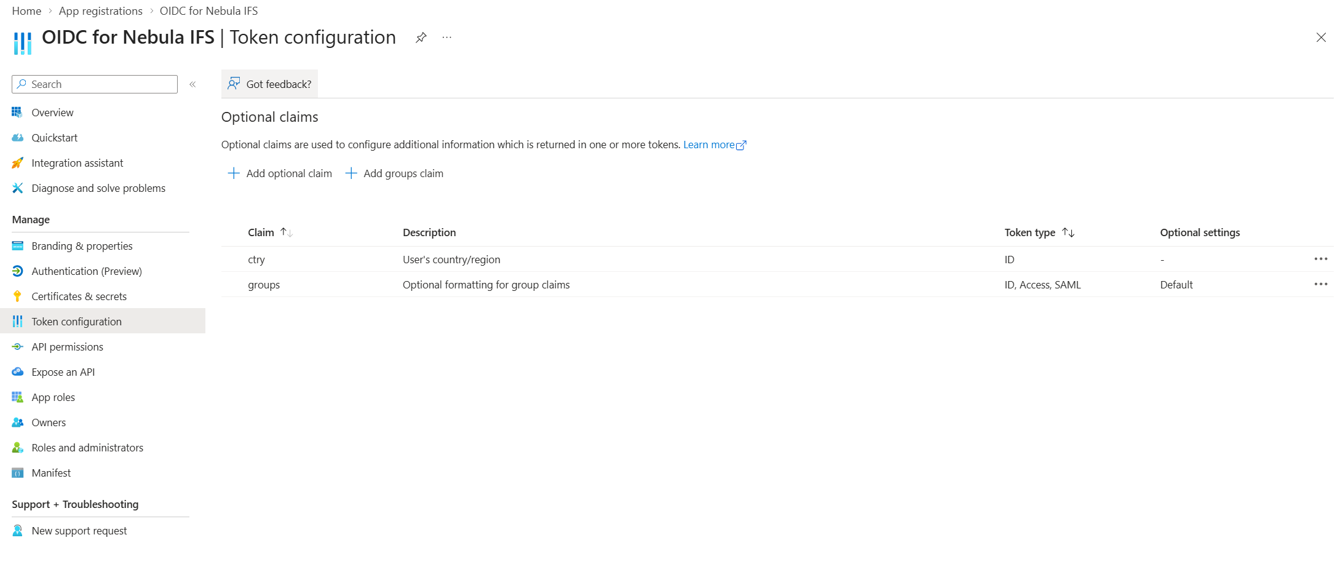Click User's country/region description
Image resolution: width=1343 pixels, height=583 pixels.
(x=451, y=260)
